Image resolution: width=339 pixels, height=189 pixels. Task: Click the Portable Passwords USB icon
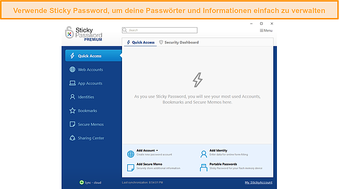(203, 168)
